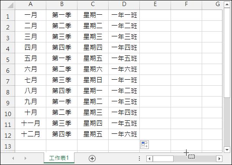Click the vertical scrollbar up arrow
This screenshot has height=165, width=232.
point(227,4)
